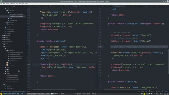This screenshot has width=169, height=95.
Task: Click the bootstrap.js file icon
Action: tap(7, 65)
